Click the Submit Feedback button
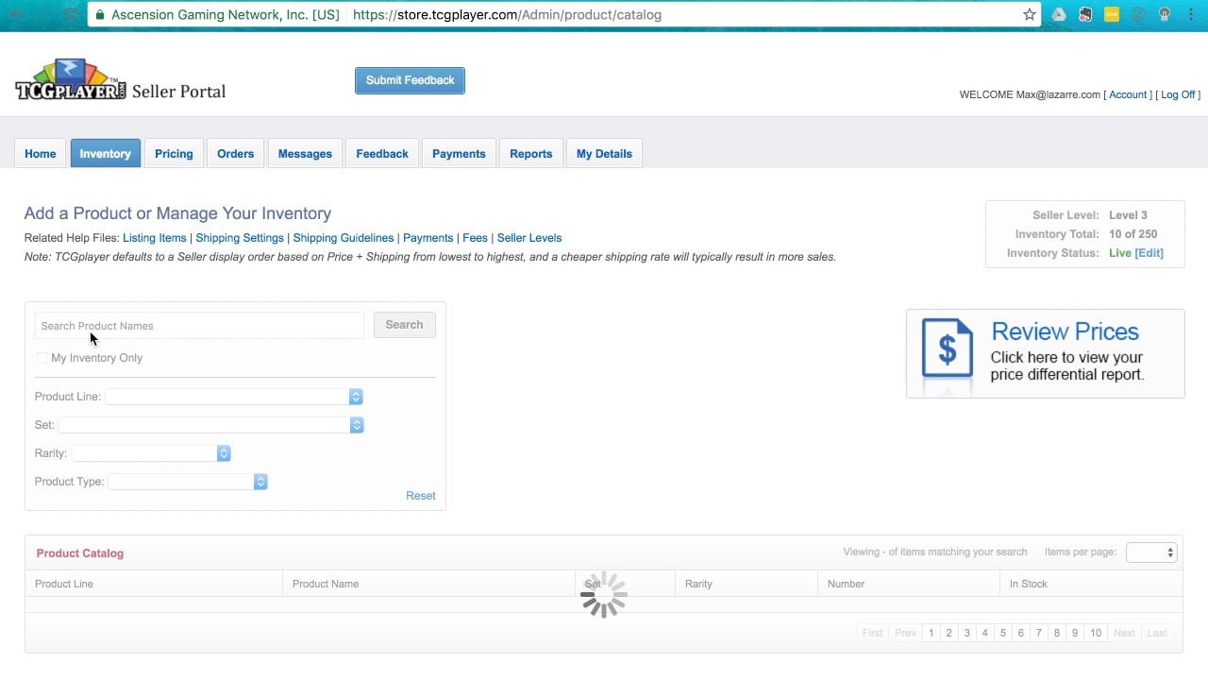Viewport: 1208px width, 680px height. tap(410, 80)
